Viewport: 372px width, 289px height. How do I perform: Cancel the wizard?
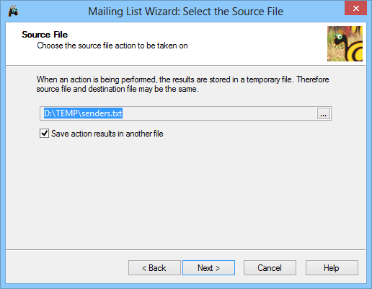tap(270, 267)
